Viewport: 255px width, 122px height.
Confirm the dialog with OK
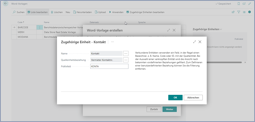click(x=175, y=97)
